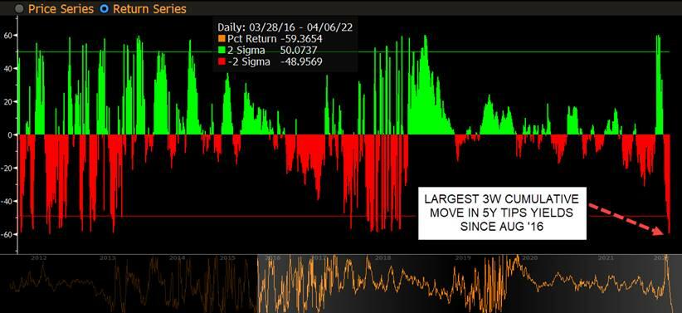Click the Daily date range text in legend
This screenshot has width=682, height=313.
285,27
